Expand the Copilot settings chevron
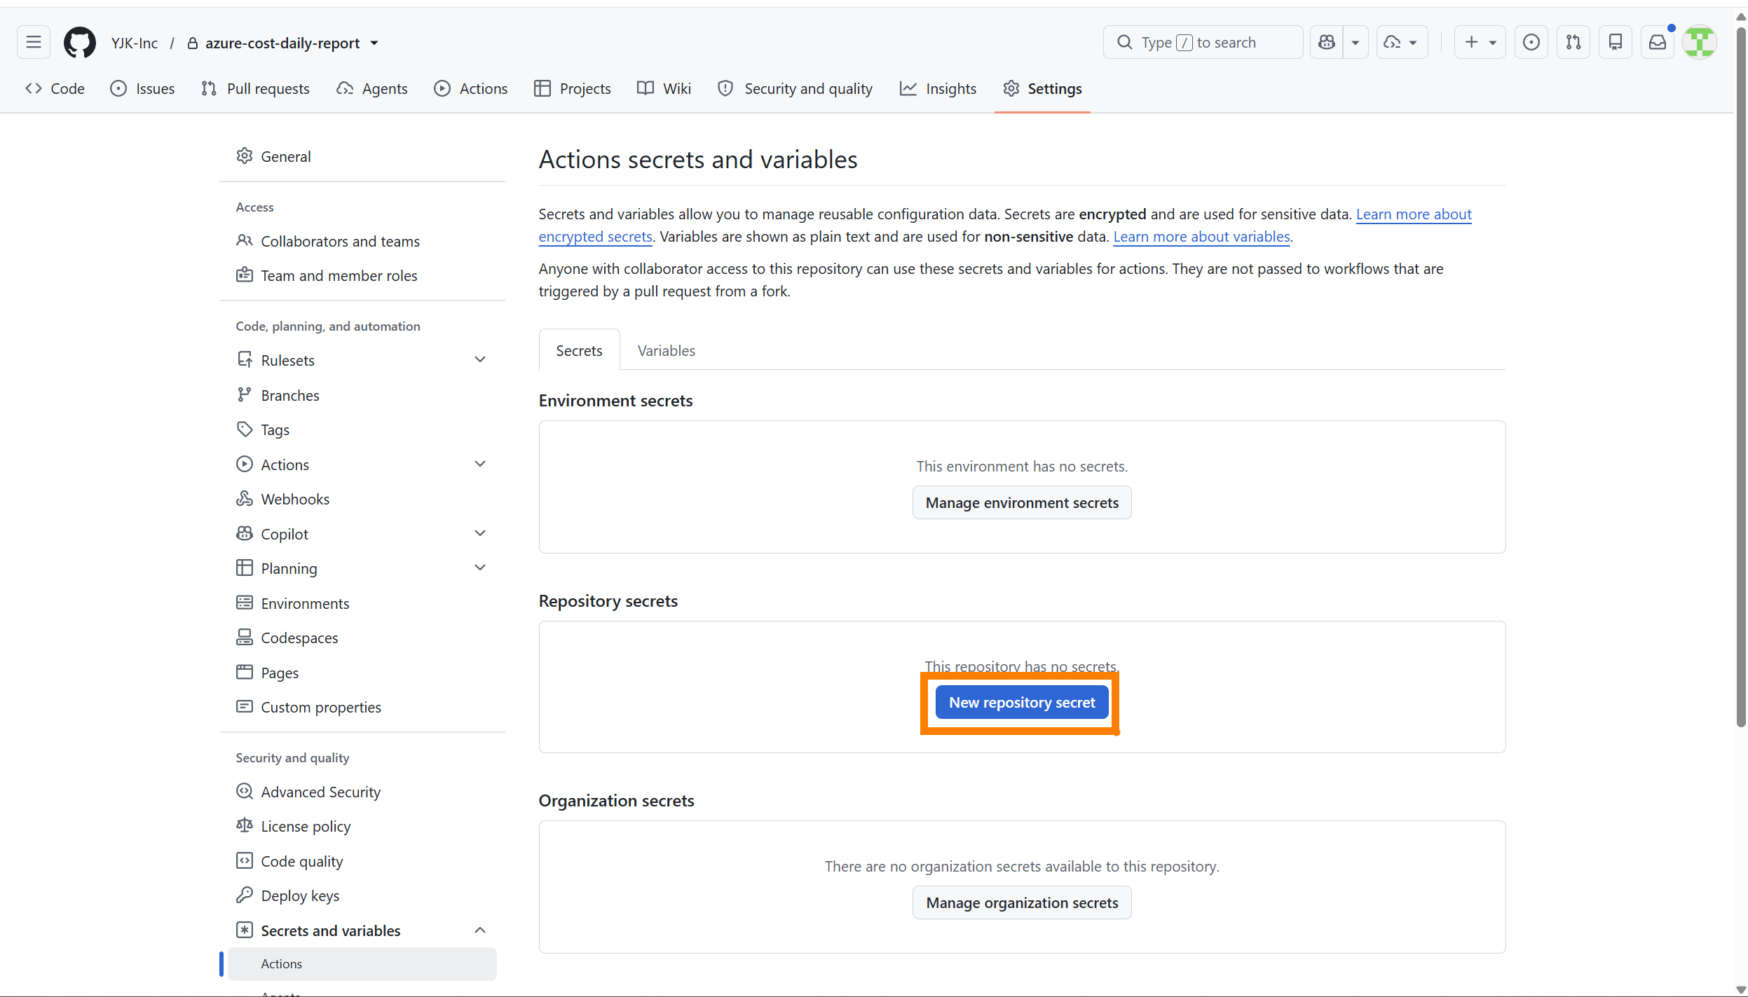The height and width of the screenshot is (997, 1748). pos(480,534)
